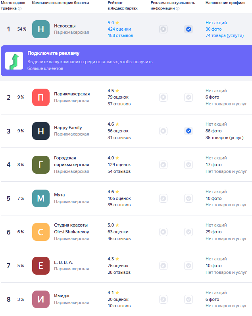252x316 pixels.
Task: Click the 17 фото text
Action: coord(214,165)
